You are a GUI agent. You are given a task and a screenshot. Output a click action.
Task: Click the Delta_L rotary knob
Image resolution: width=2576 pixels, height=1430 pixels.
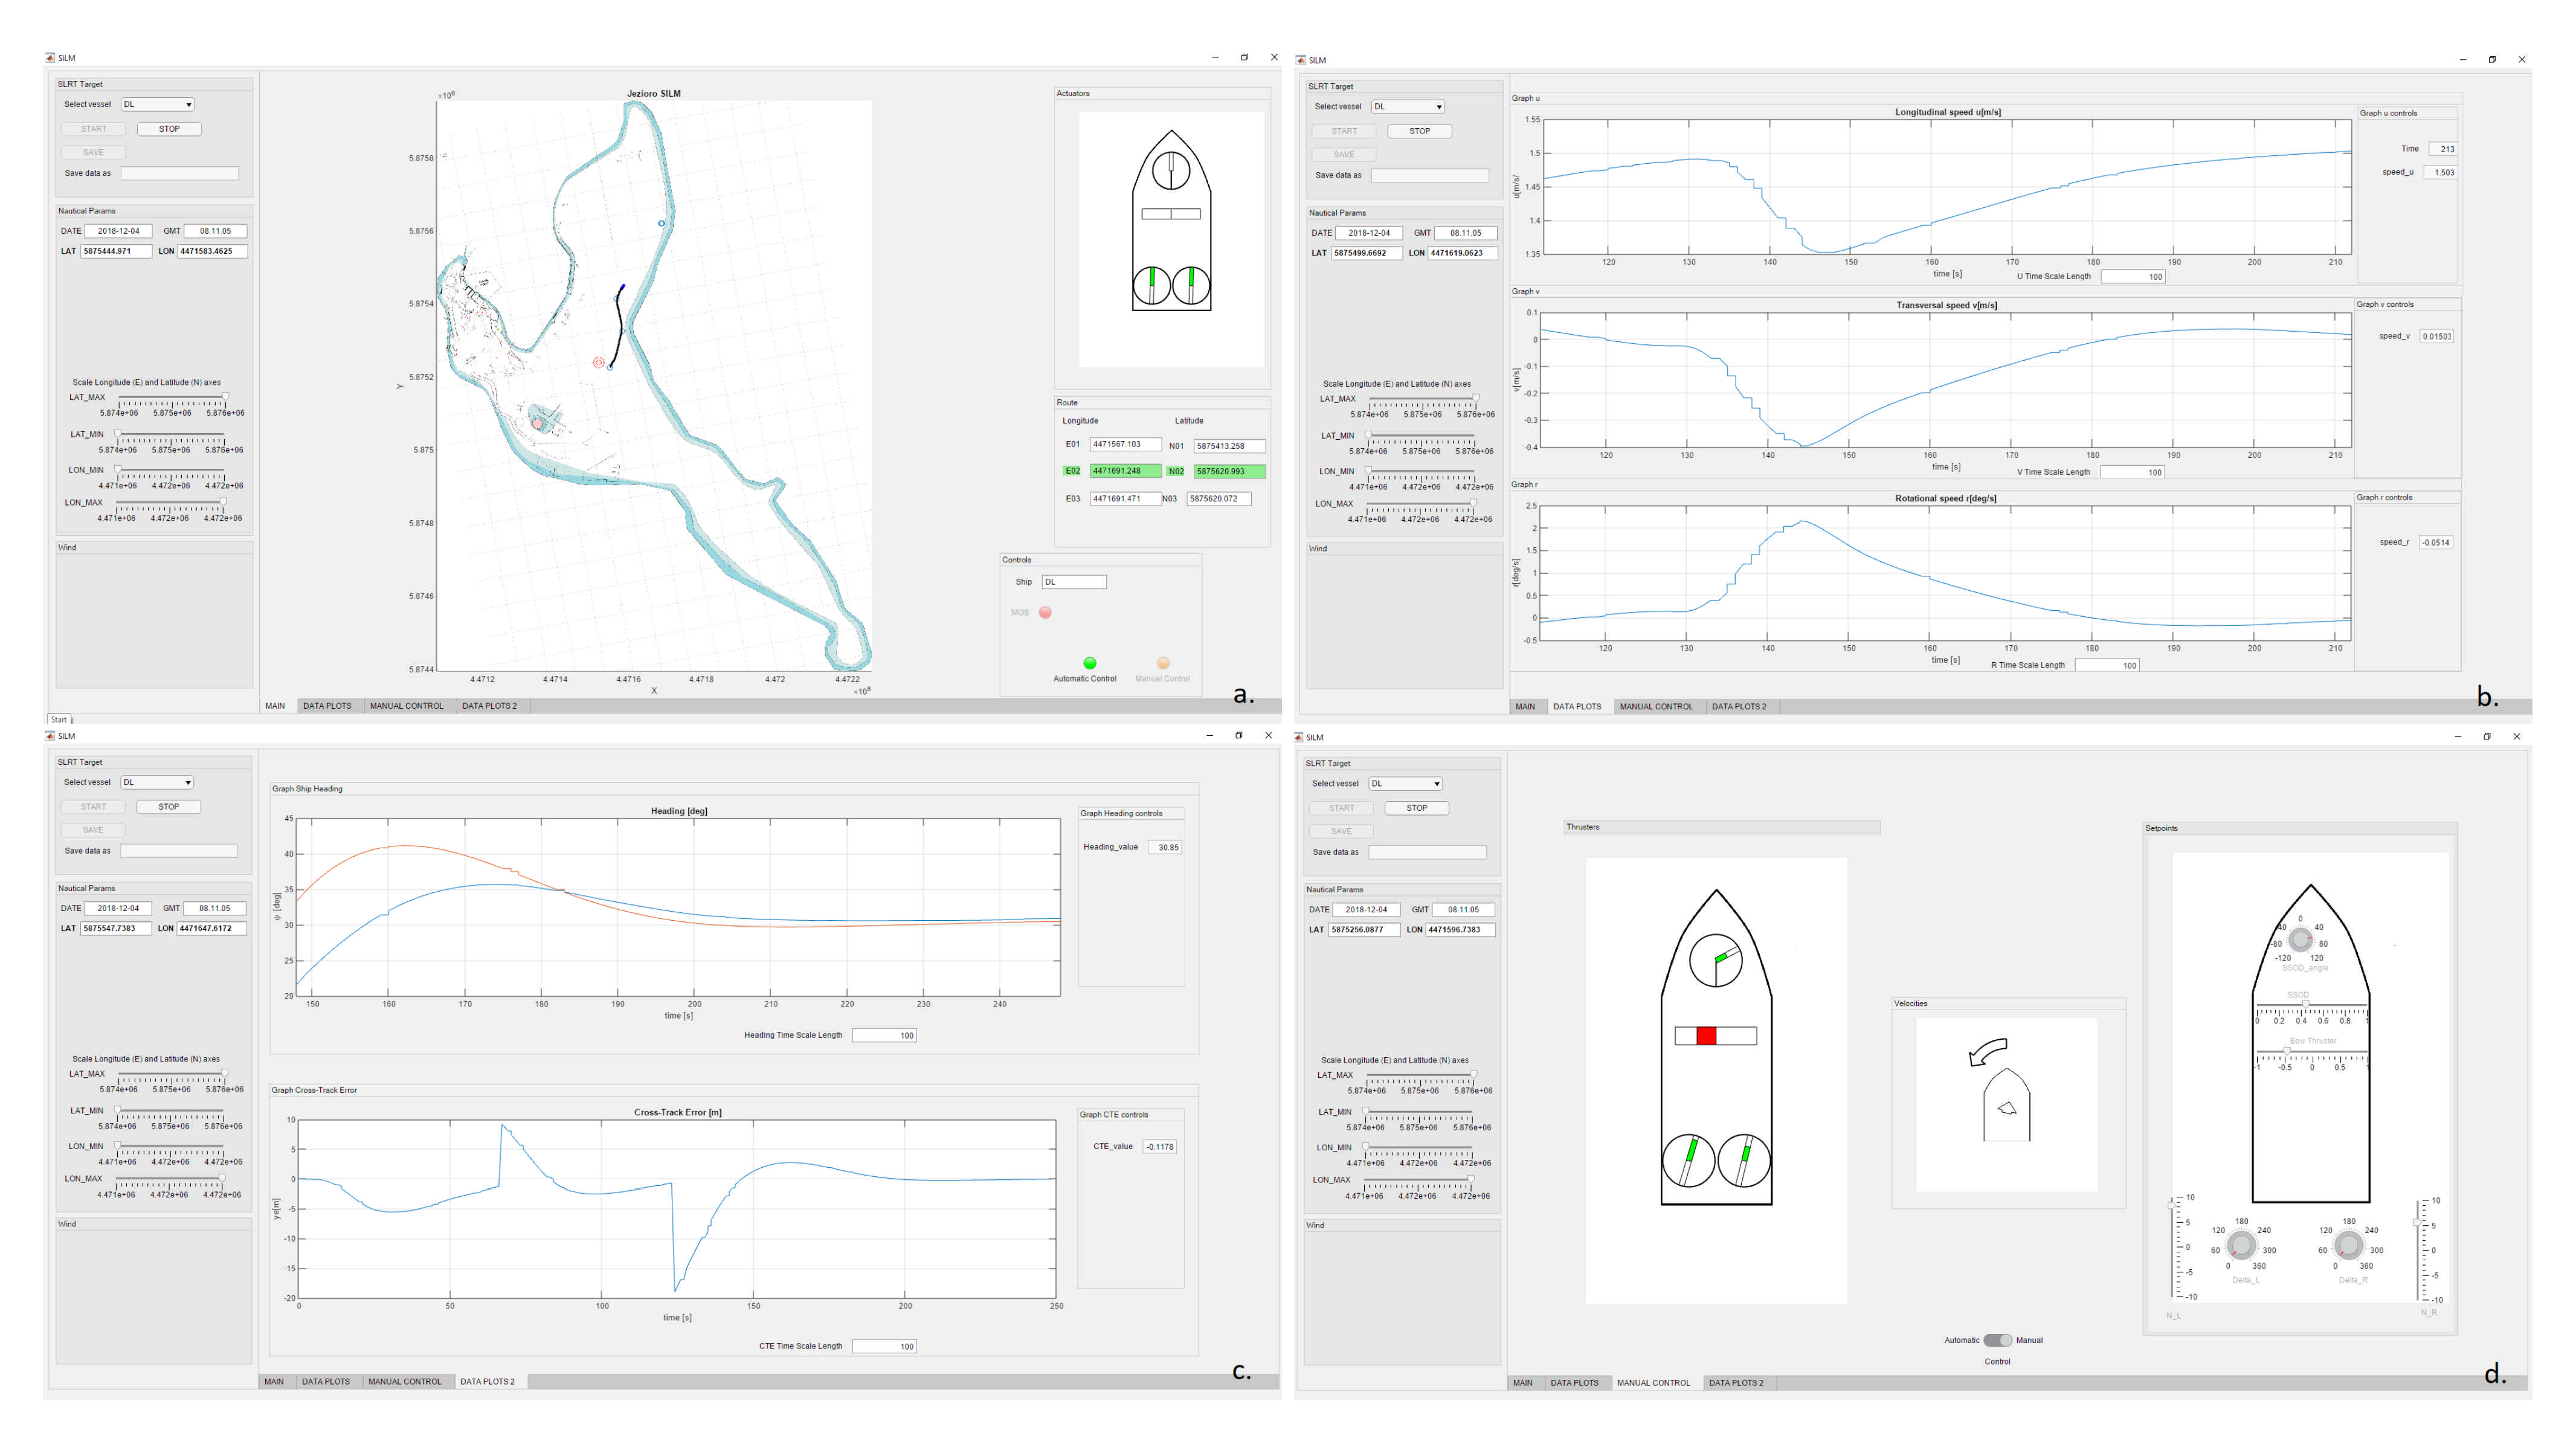pos(2241,1245)
